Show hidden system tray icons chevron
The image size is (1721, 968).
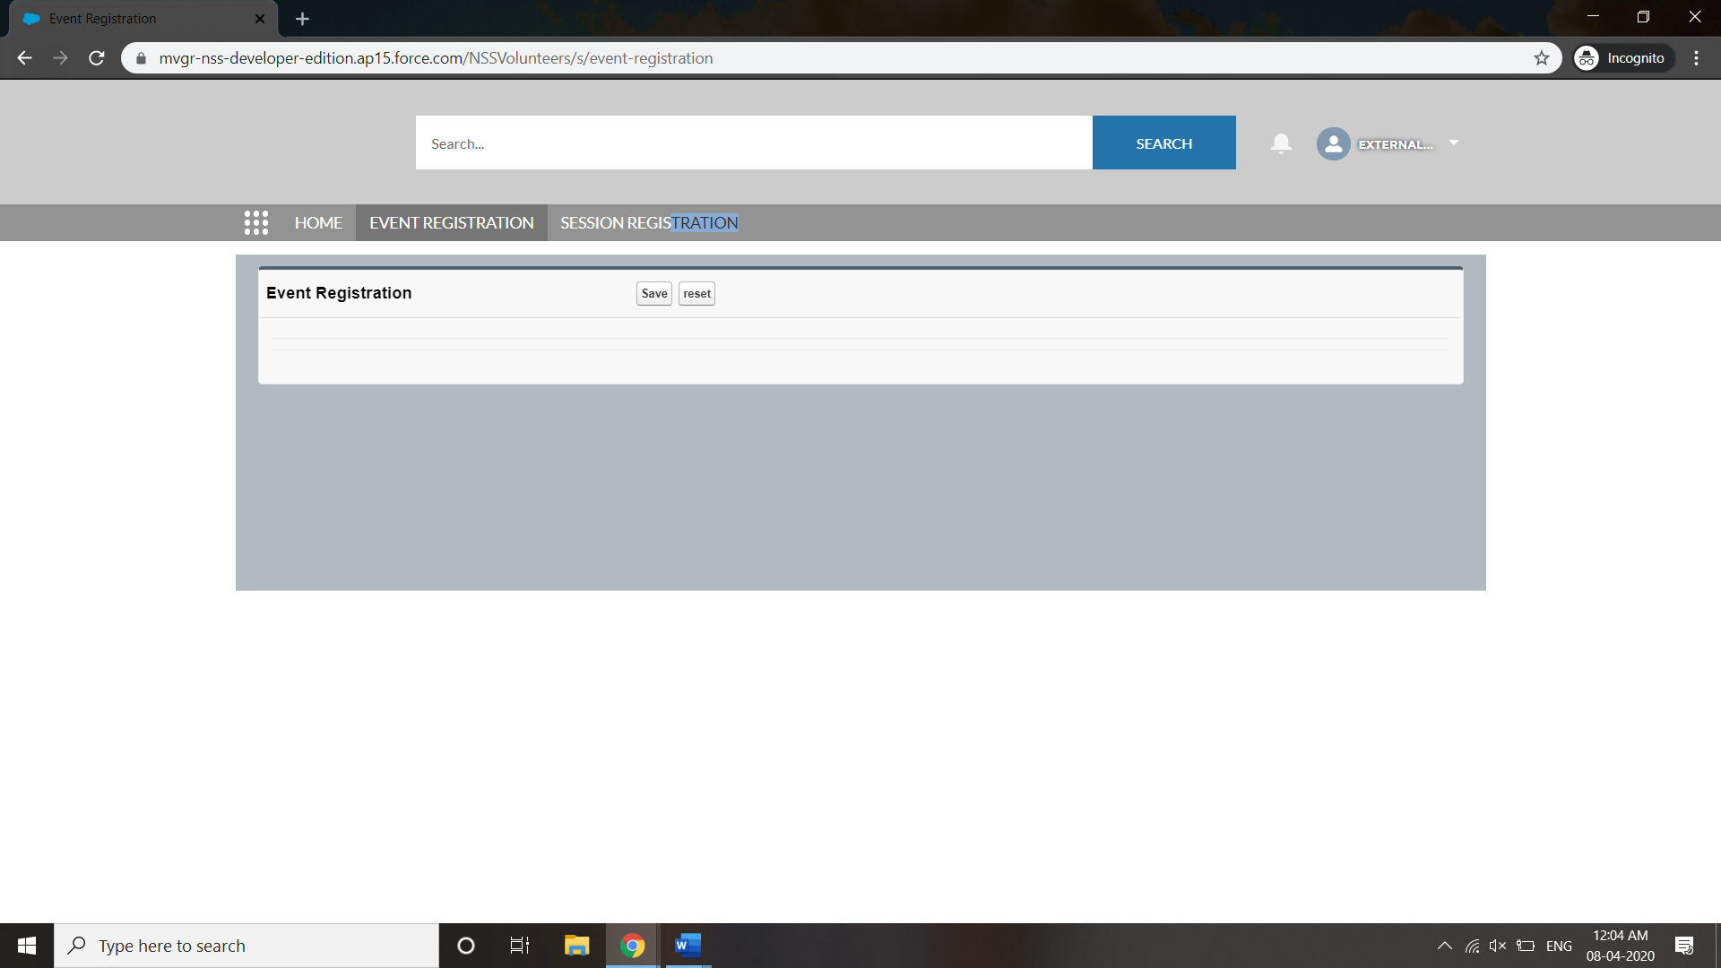click(x=1444, y=946)
